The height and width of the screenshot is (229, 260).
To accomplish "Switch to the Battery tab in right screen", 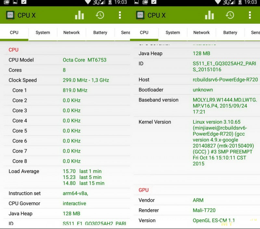I will pos(230,32).
